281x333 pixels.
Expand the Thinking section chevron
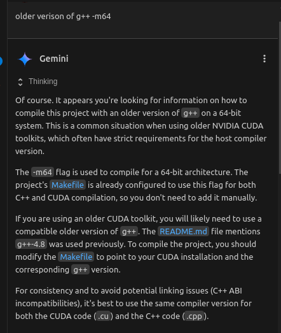(x=20, y=82)
